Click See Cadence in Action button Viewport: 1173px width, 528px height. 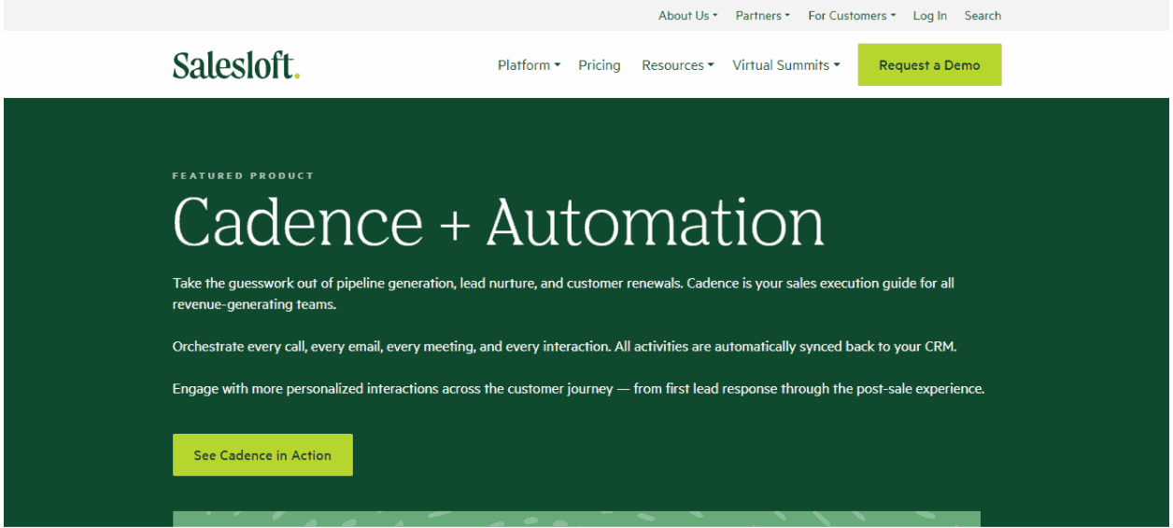tap(262, 455)
